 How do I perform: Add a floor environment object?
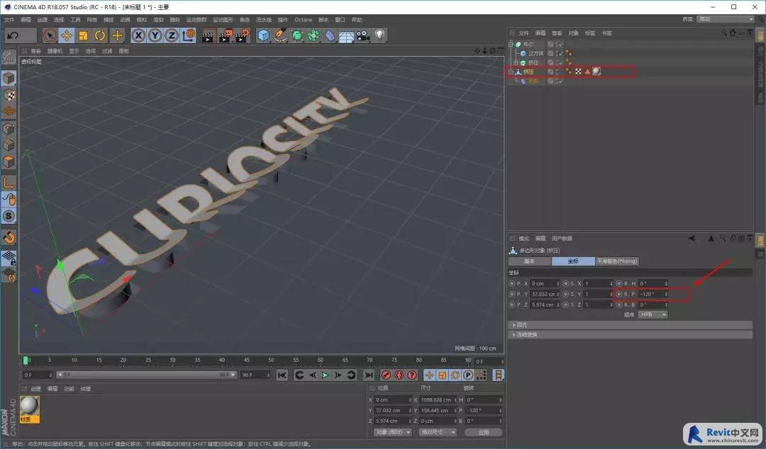pyautogui.click(x=346, y=35)
